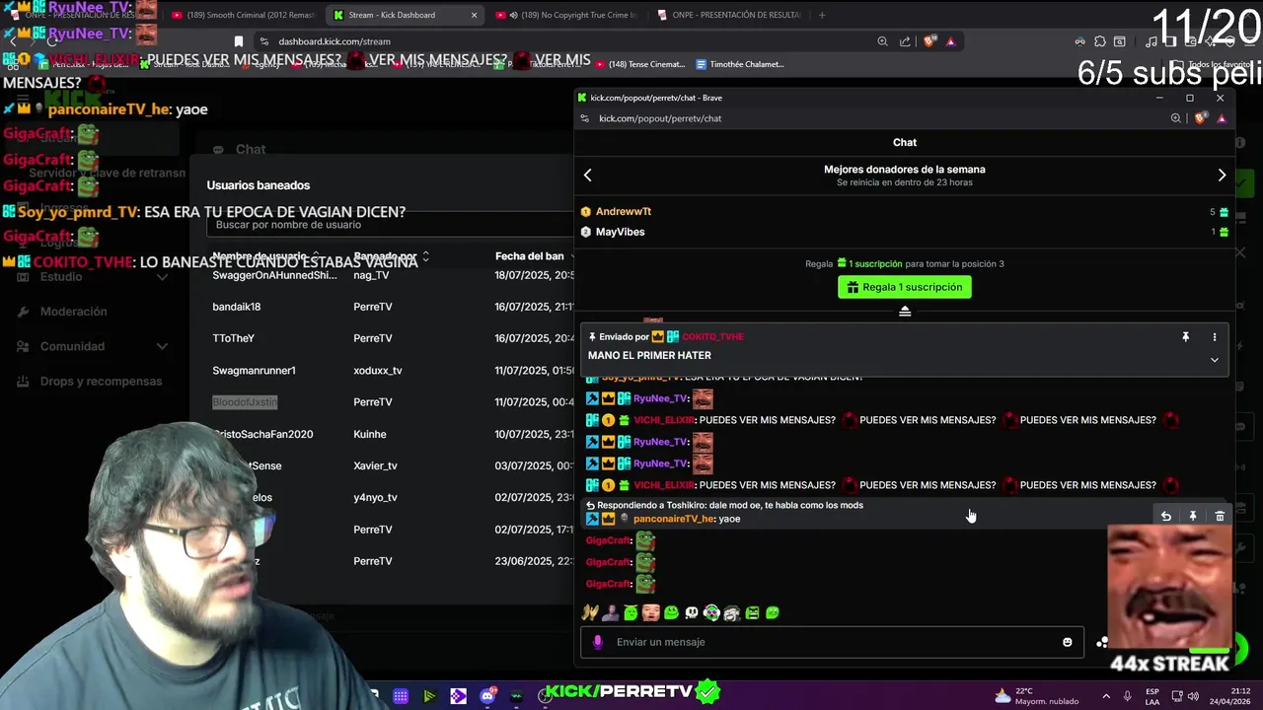Collapse the leaderboard with the eject handle

[905, 312]
